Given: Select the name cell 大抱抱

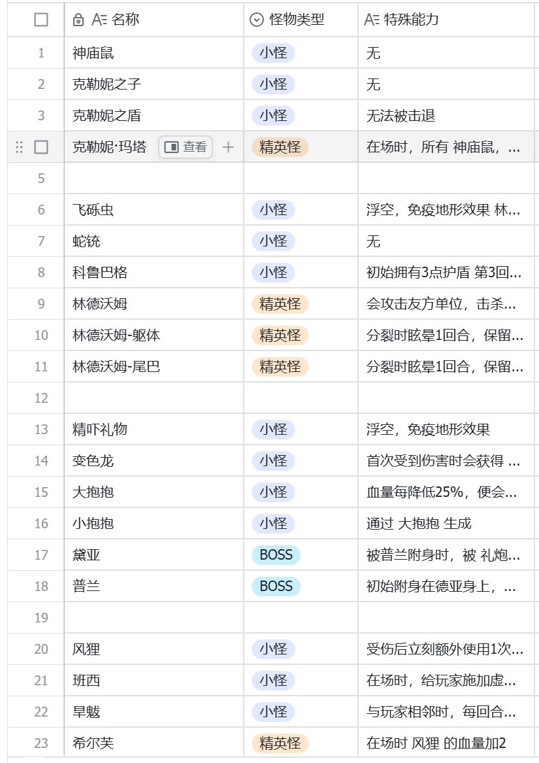Looking at the screenshot, I should pyautogui.click(x=154, y=492).
